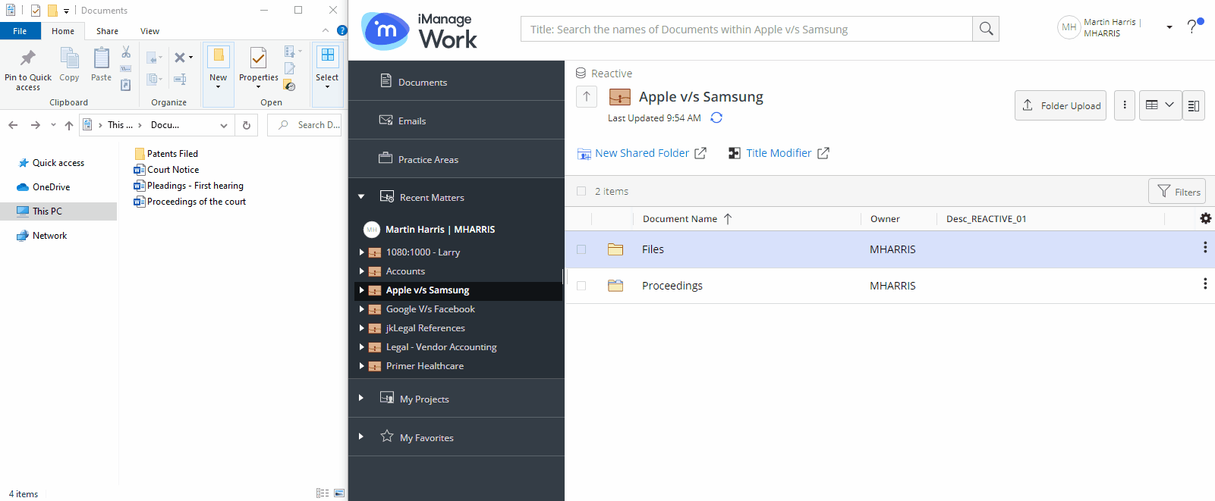Image resolution: width=1215 pixels, height=501 pixels.
Task: Click the refresh icon beside Last Updated
Action: (x=716, y=117)
